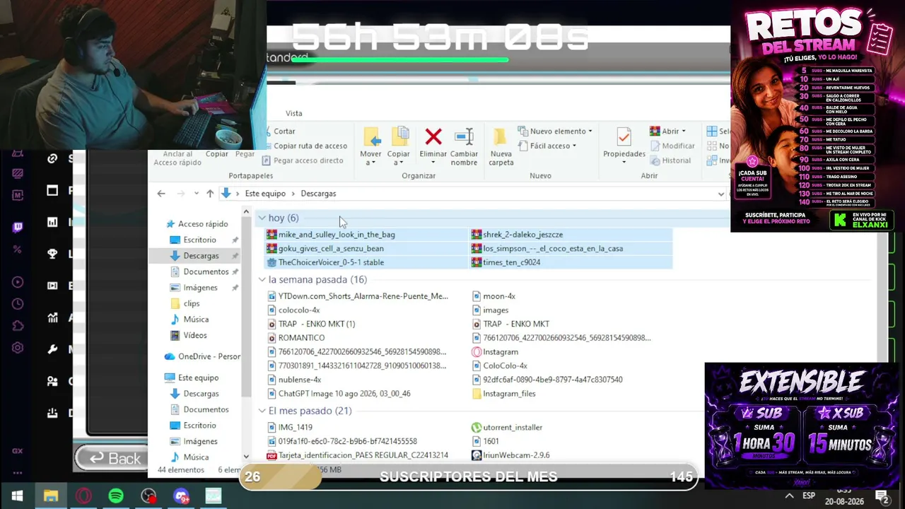Screen dimensions: 905x509
Task: Open the Instagram_files folder
Action: [503, 394]
